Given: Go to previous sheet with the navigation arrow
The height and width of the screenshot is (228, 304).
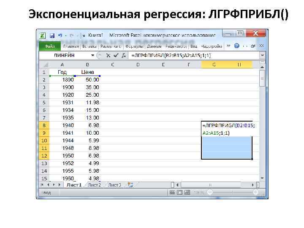Looking at the screenshot, I should click(48, 185).
